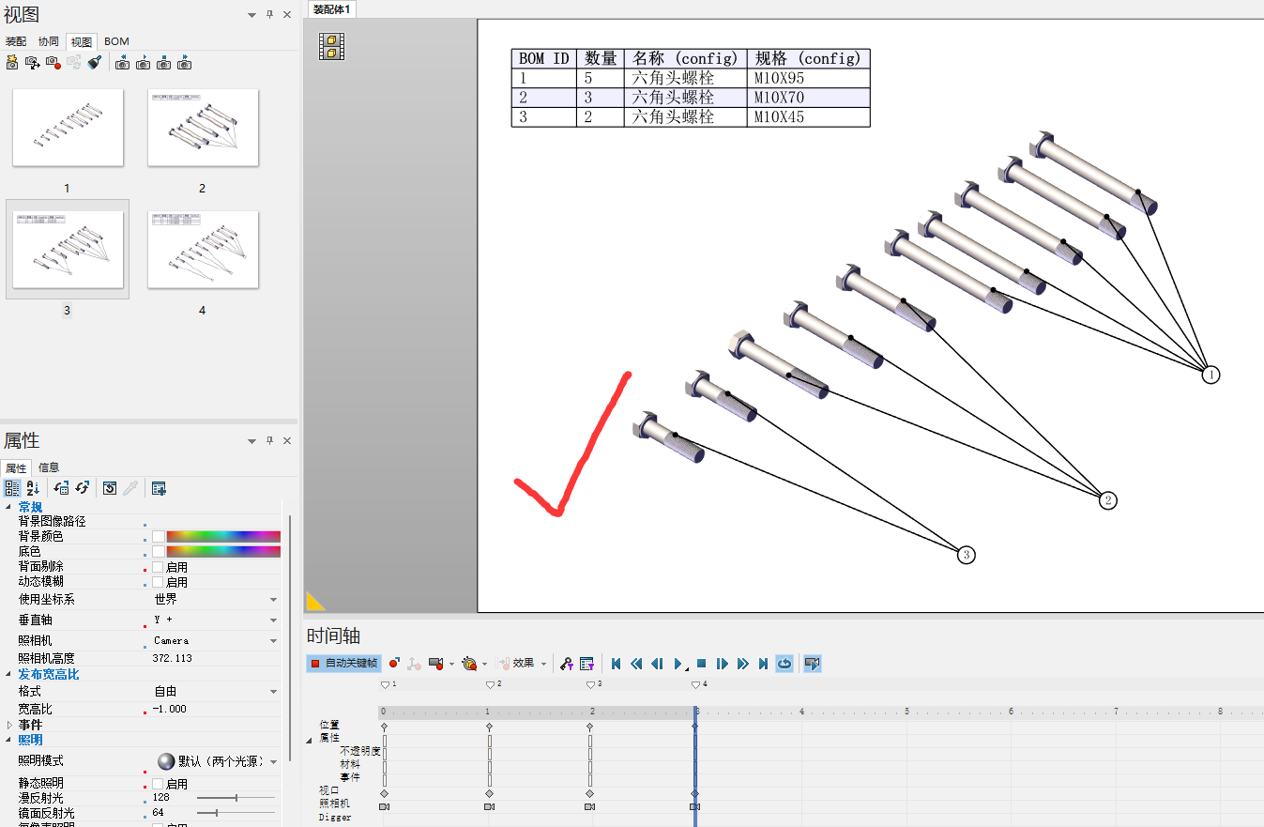The width and height of the screenshot is (1264, 827).
Task: Adjust the 镜面反射光 slider
Action: (x=236, y=813)
